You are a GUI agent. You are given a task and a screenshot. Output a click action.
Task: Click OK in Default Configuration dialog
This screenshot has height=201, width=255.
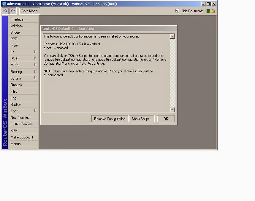tap(166, 119)
